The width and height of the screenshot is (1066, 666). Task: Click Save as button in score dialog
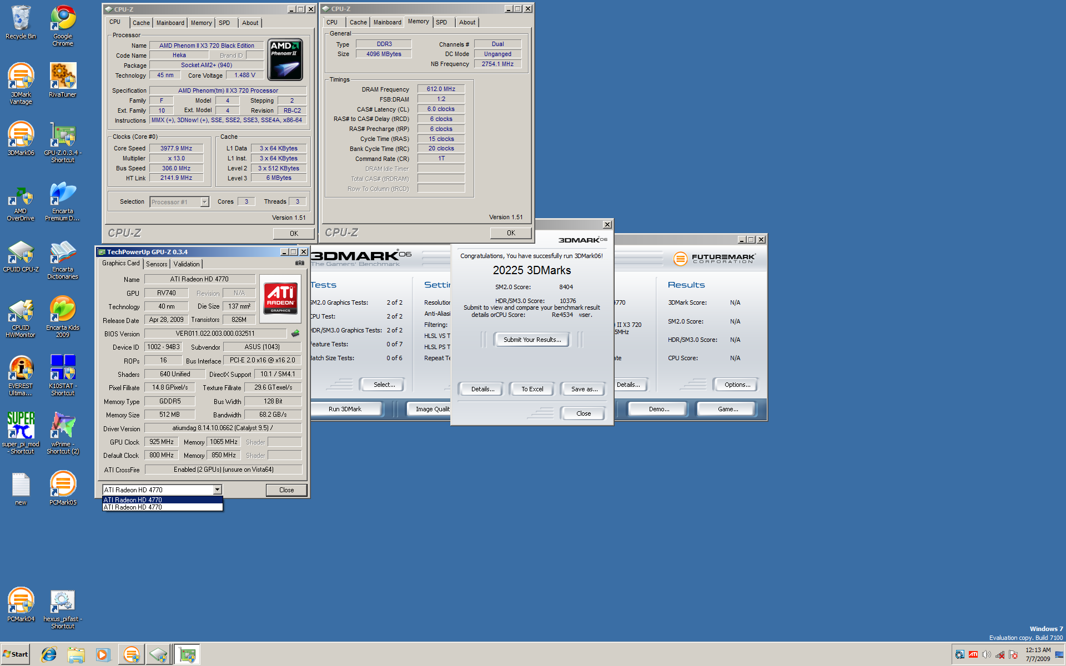[584, 389]
